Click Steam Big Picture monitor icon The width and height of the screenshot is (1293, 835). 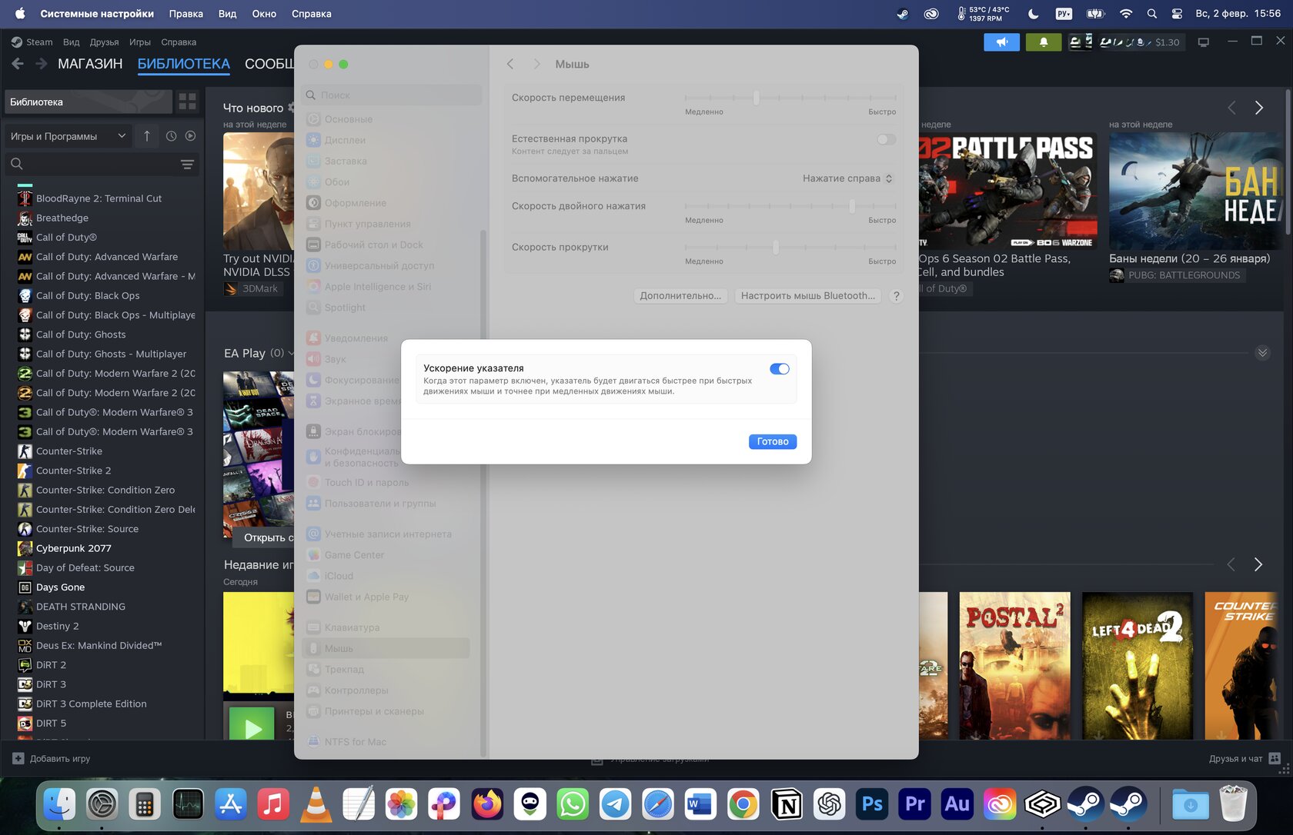[x=1204, y=42]
